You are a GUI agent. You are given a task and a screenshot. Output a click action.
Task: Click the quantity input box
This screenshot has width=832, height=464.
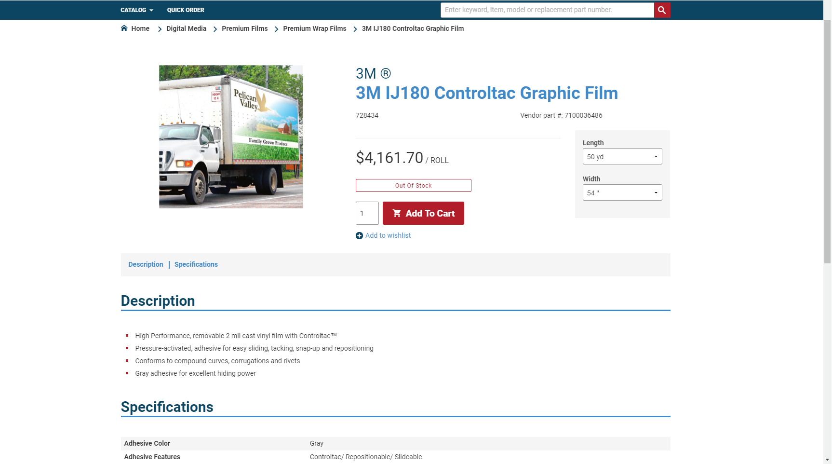coord(367,213)
